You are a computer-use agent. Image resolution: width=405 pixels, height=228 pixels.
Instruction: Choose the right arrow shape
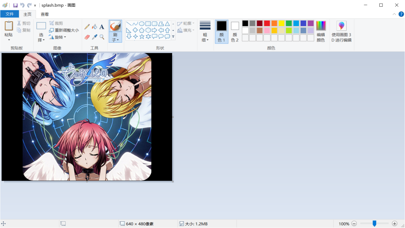tap(155, 30)
